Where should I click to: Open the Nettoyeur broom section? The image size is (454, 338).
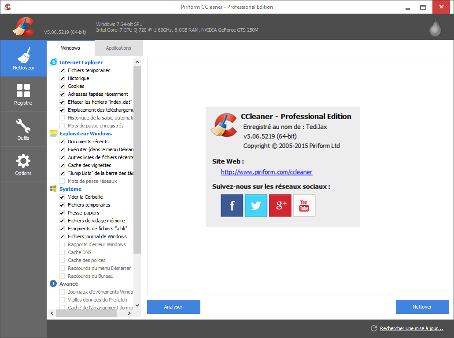pyautogui.click(x=23, y=58)
